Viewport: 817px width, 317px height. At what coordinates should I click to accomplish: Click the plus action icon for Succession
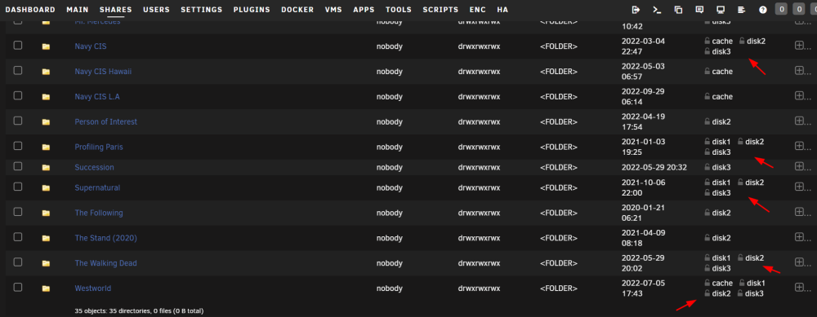799,166
